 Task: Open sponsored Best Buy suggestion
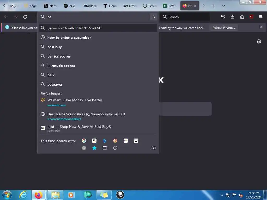pyautogui.click(x=98, y=129)
